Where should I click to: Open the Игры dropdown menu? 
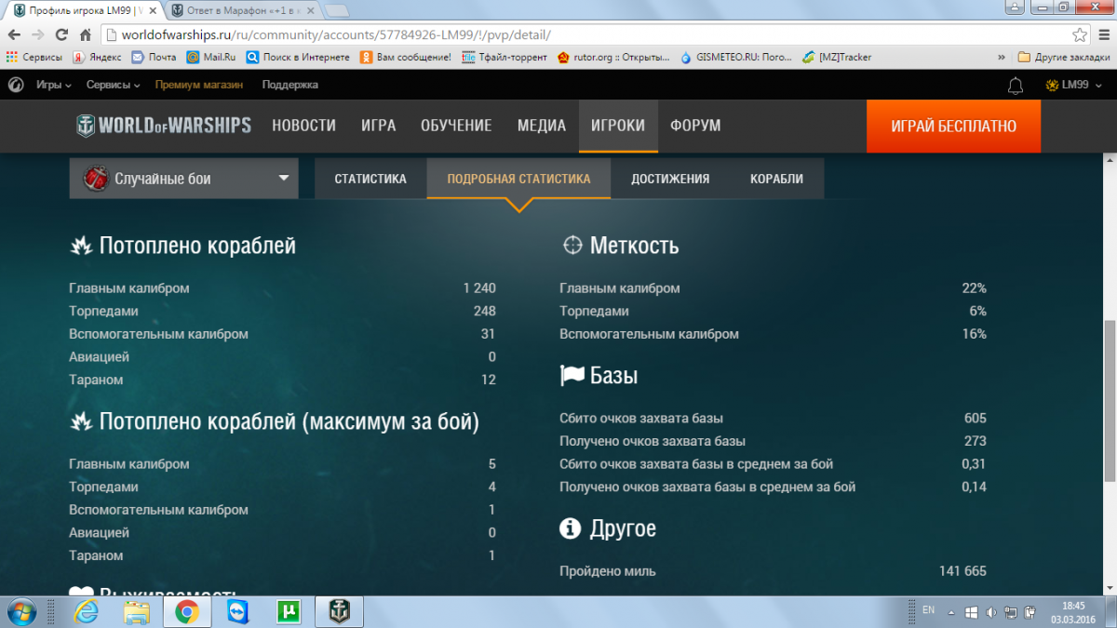pyautogui.click(x=53, y=85)
